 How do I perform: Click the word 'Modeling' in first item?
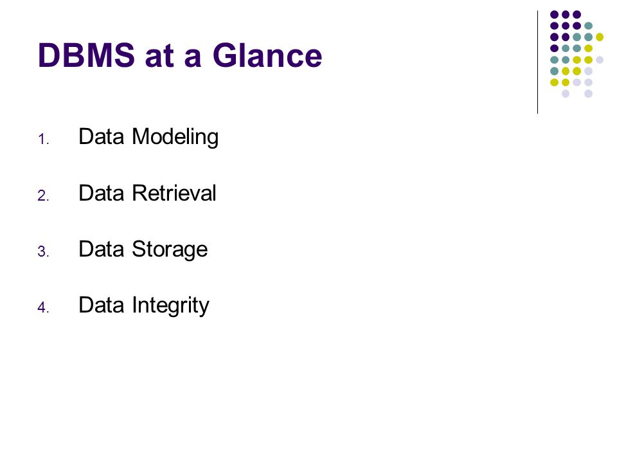[175, 137]
